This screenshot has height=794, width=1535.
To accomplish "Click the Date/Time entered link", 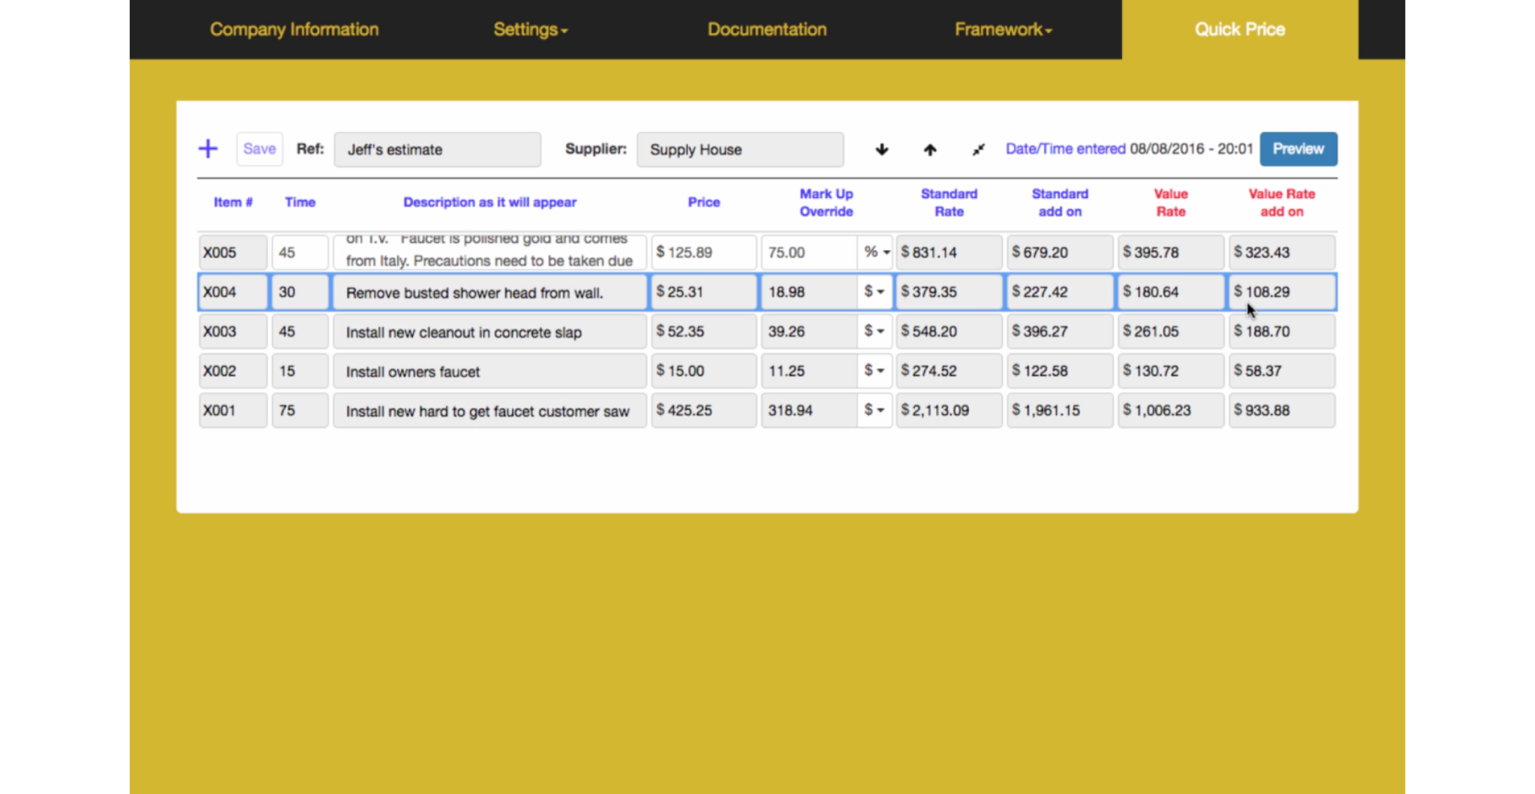I will (x=1064, y=148).
